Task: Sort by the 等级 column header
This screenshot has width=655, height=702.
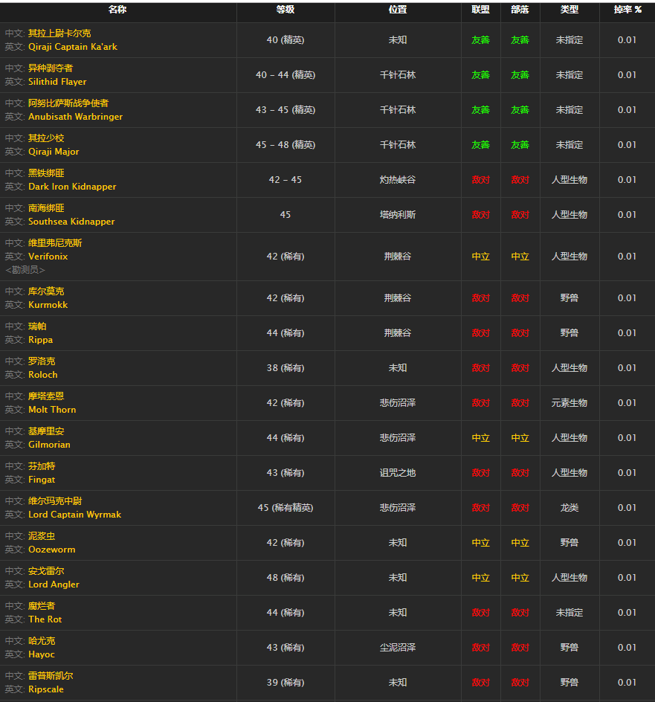Action: (x=285, y=10)
